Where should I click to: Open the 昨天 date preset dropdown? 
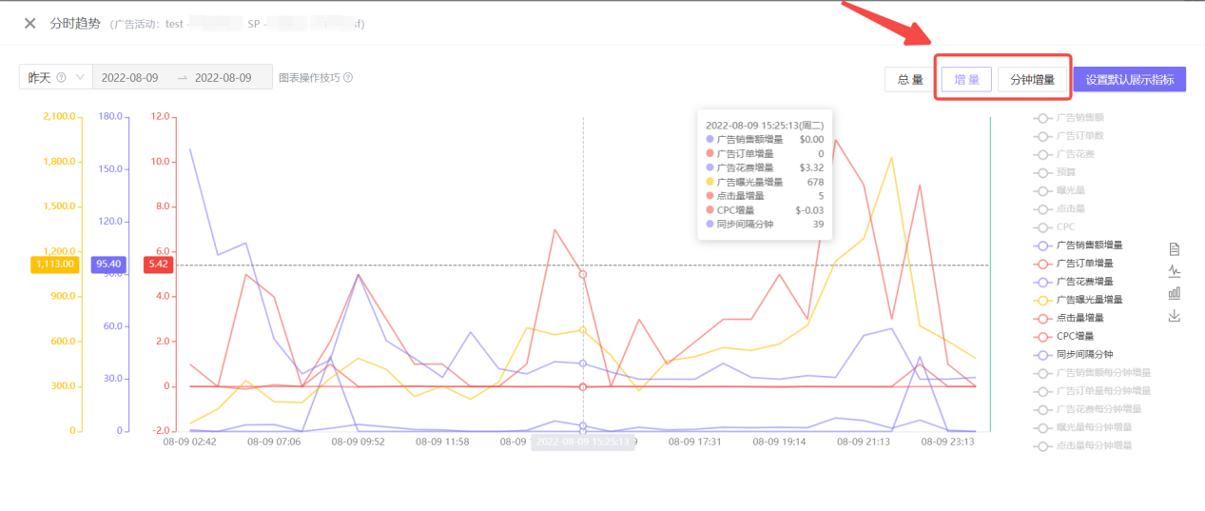(x=55, y=77)
